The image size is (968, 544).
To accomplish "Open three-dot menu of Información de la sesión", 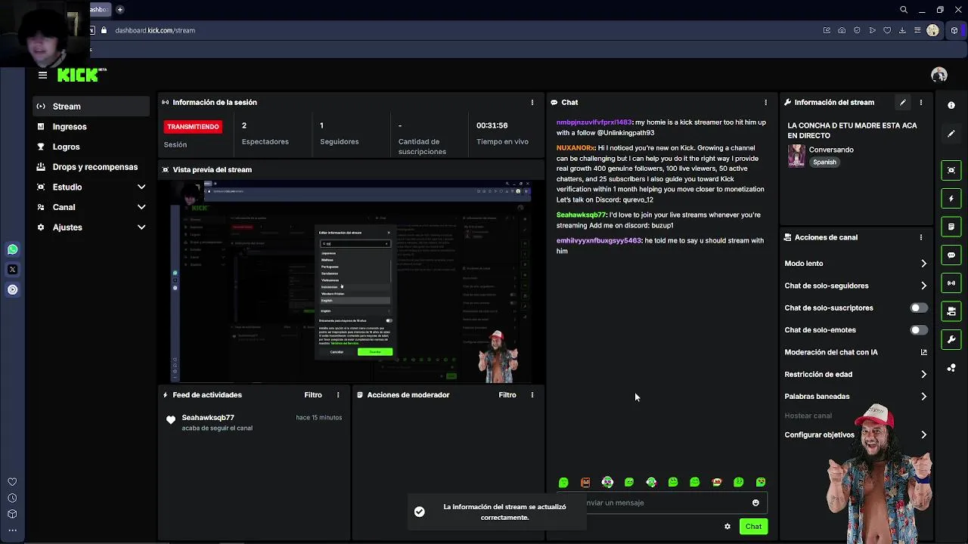I will 532,102.
